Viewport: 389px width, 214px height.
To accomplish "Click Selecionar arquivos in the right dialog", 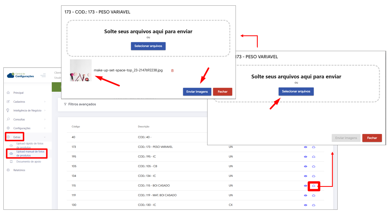I will coord(296,91).
